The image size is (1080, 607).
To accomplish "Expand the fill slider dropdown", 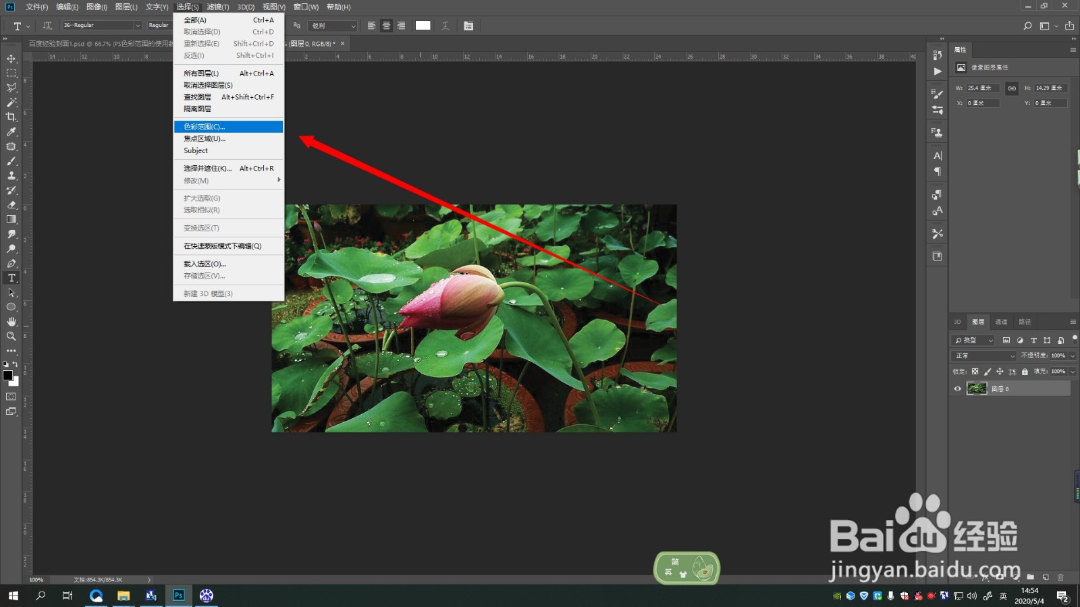I will point(1073,372).
